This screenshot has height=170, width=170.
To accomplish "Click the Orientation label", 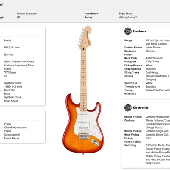I will coord(91,14).
